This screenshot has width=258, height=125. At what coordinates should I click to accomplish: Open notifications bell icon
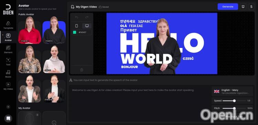[243, 7]
